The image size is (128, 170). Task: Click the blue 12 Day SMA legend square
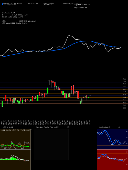3,4
